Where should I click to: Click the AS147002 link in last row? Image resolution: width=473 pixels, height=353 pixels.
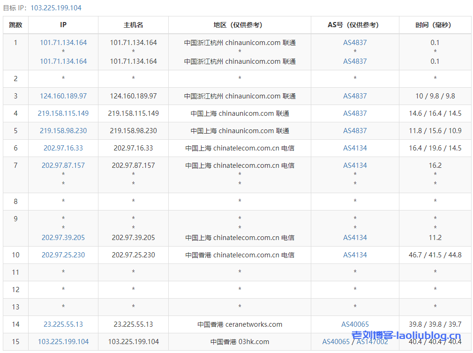tap(373, 342)
